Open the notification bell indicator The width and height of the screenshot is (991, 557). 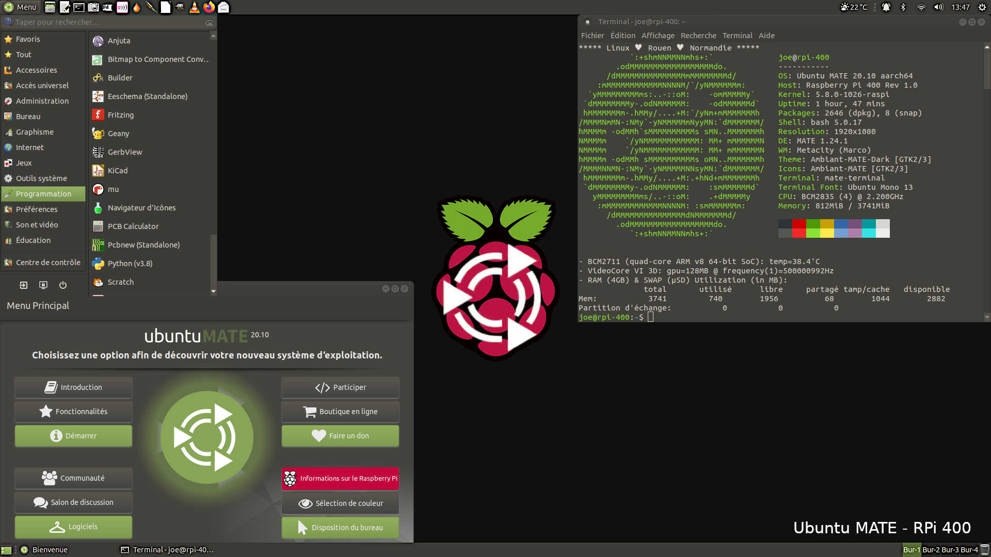coord(886,7)
